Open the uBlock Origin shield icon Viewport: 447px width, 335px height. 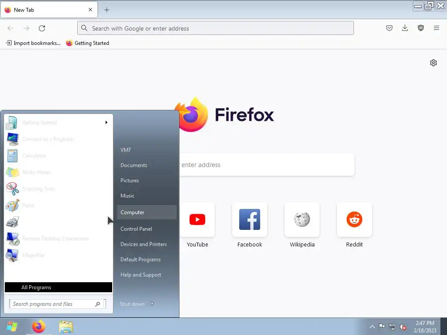coord(420,28)
